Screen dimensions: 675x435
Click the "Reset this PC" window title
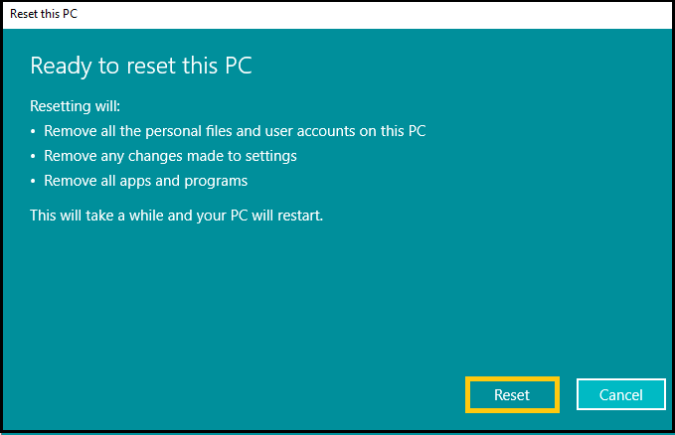(x=43, y=15)
